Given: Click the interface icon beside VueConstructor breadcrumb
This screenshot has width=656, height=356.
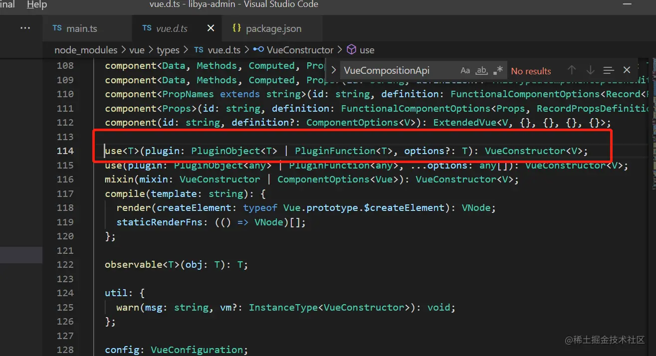Looking at the screenshot, I should tap(258, 50).
